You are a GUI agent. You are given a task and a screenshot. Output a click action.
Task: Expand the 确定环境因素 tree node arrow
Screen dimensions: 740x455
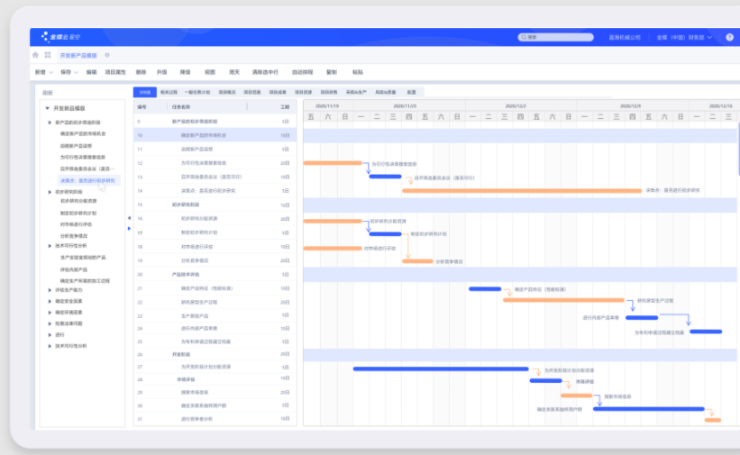(50, 313)
